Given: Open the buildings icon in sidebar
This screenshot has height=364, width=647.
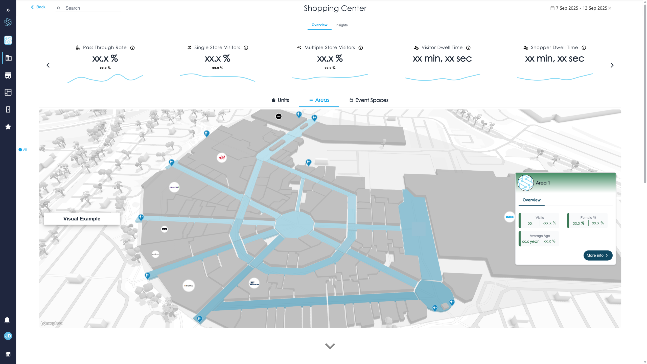Looking at the screenshot, I should tap(8, 58).
